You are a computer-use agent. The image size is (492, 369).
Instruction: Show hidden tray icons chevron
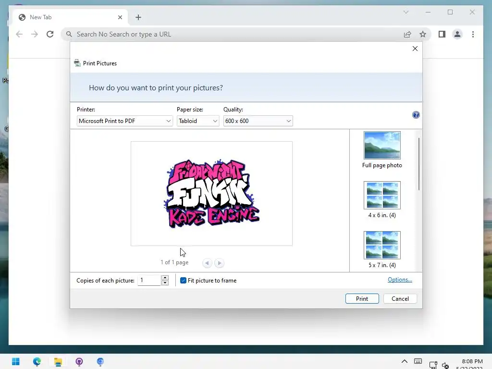click(x=405, y=361)
